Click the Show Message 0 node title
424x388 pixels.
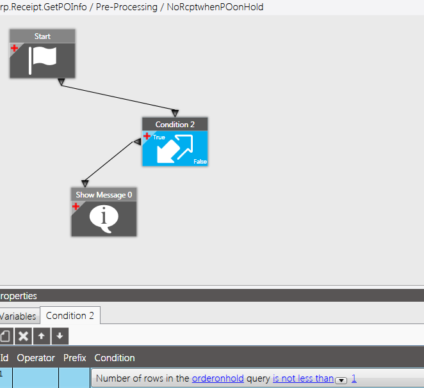(x=104, y=195)
